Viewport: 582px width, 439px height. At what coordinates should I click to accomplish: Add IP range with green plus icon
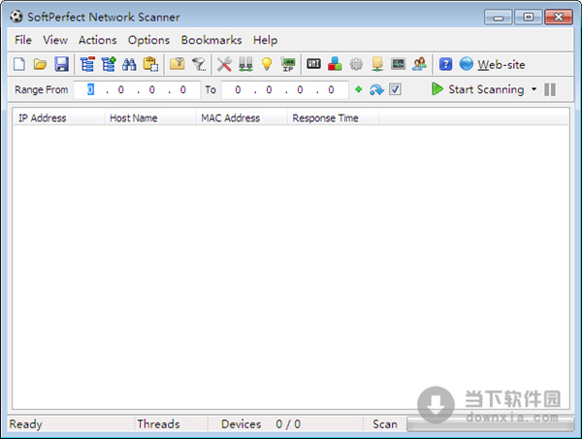pyautogui.click(x=358, y=89)
